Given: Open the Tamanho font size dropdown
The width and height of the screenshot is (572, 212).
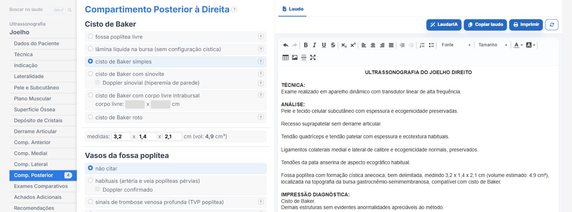Looking at the screenshot, I should (x=493, y=45).
